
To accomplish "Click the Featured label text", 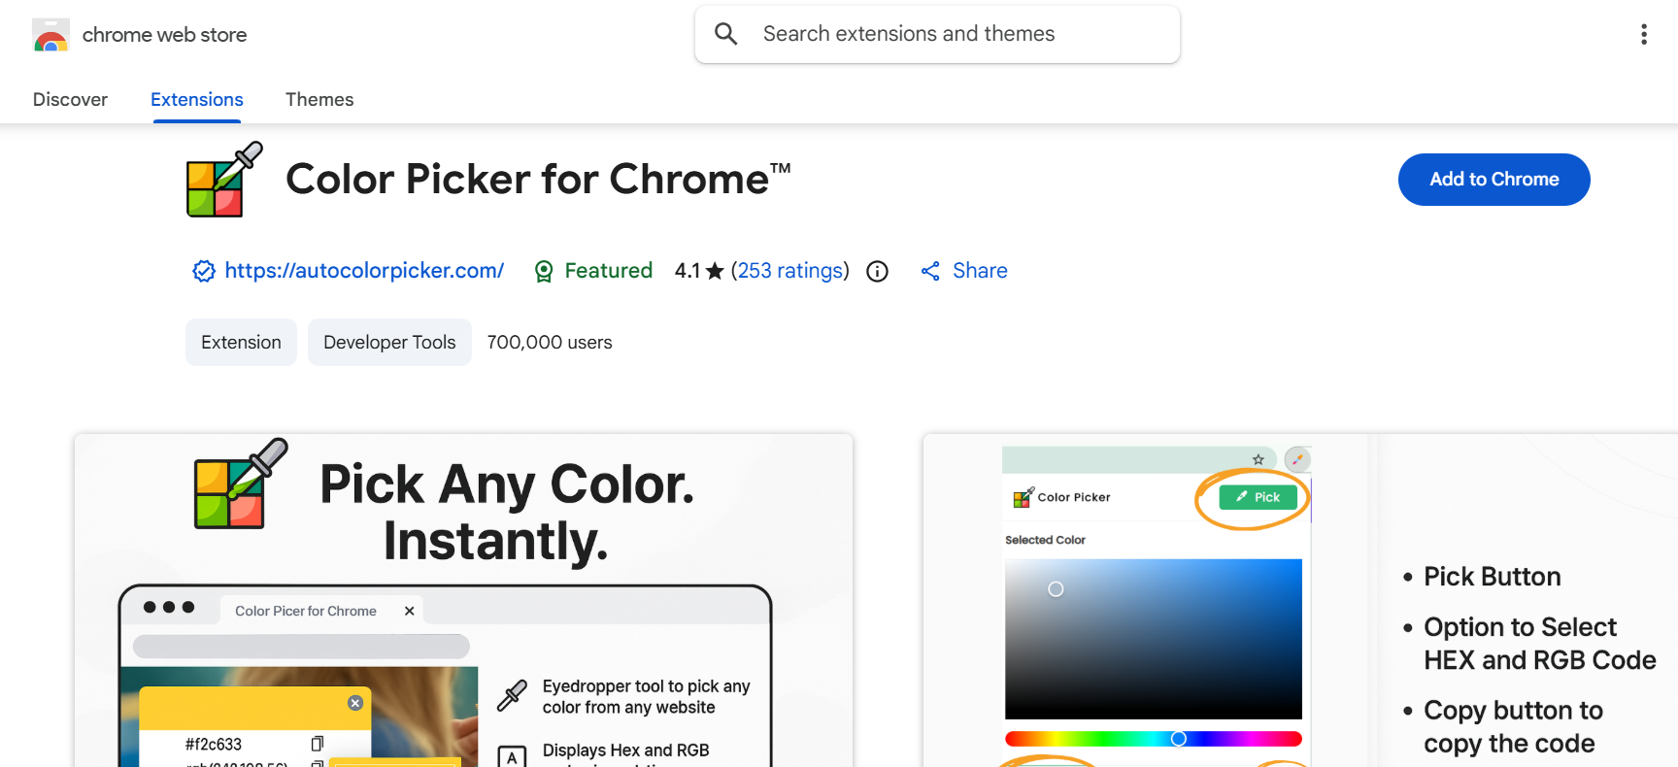I will (609, 271).
